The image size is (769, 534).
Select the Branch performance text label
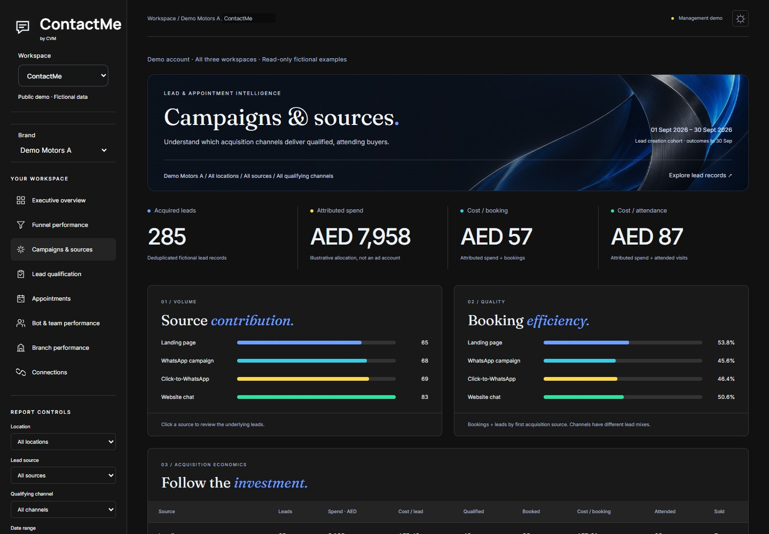60,348
